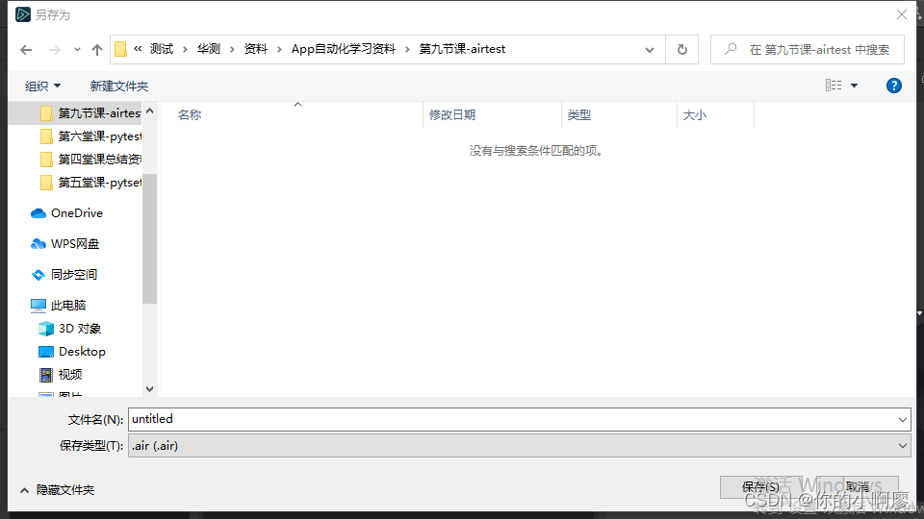Open 3D 对象 folder in sidebar
The height and width of the screenshot is (519, 924).
click(x=79, y=329)
